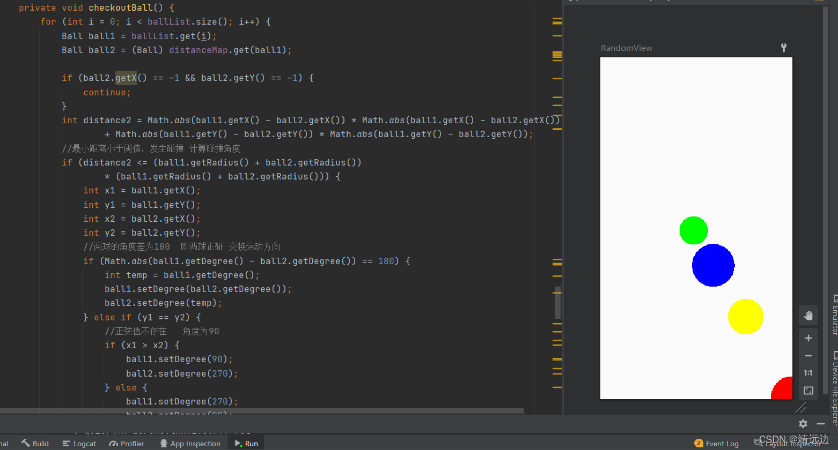Click the vertical scrollbar thumb in editor
Viewport: 838px width, 450px height.
(x=558, y=303)
